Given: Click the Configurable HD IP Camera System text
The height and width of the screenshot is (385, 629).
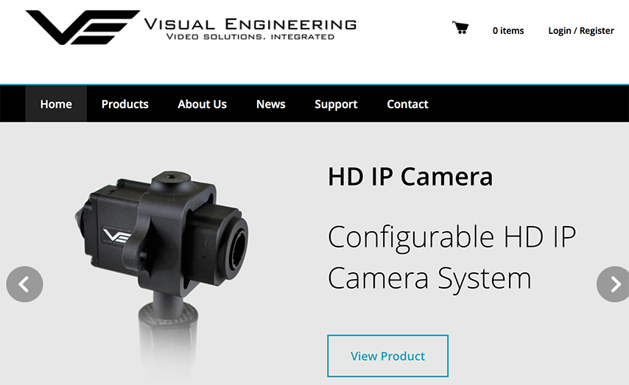Looking at the screenshot, I should (x=451, y=258).
